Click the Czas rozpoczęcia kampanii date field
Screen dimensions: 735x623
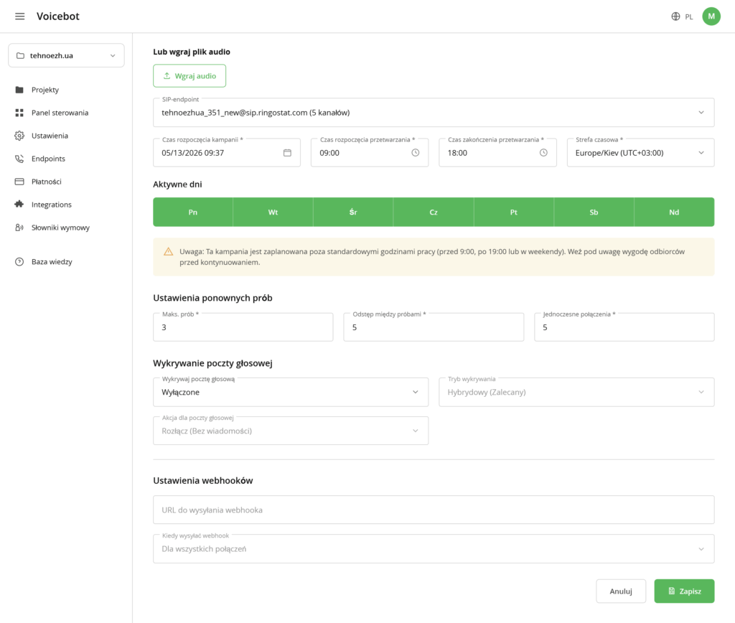(227, 153)
